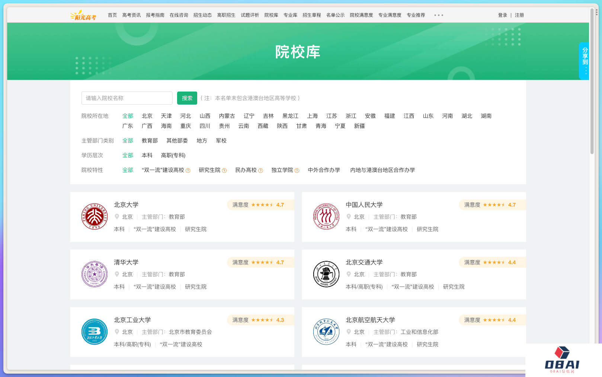
Task: Open the 在线咨询 navigation item
Action: point(179,15)
